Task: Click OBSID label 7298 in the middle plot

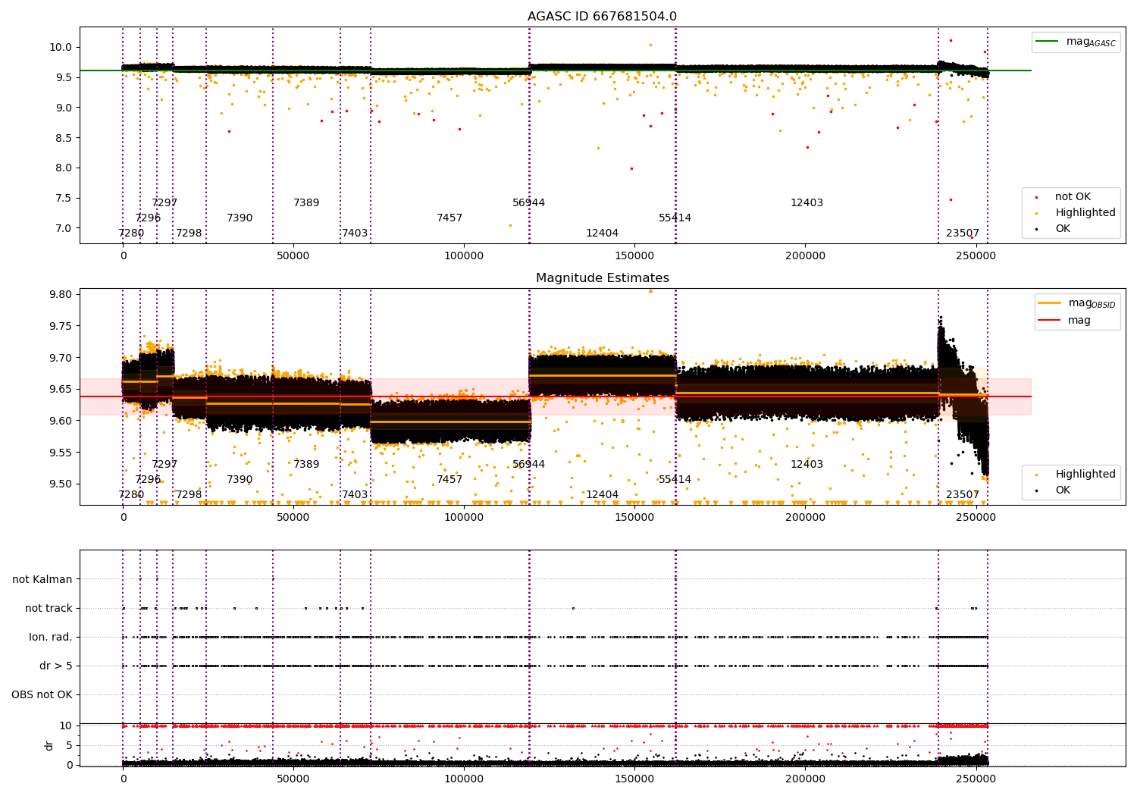Action: (189, 495)
